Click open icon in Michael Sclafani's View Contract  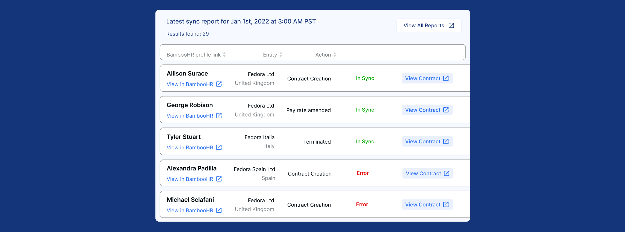pos(446,205)
